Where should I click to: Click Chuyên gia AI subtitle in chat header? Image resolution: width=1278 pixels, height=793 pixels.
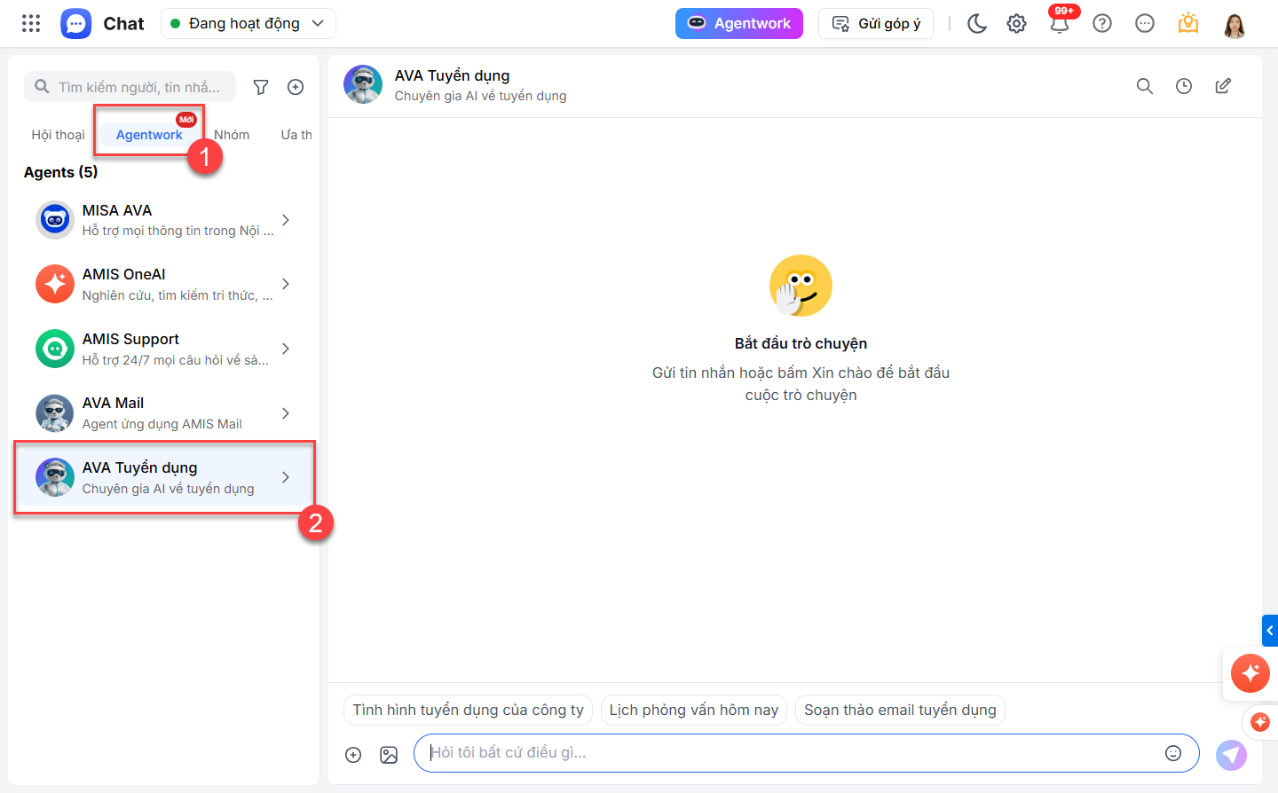(x=480, y=96)
